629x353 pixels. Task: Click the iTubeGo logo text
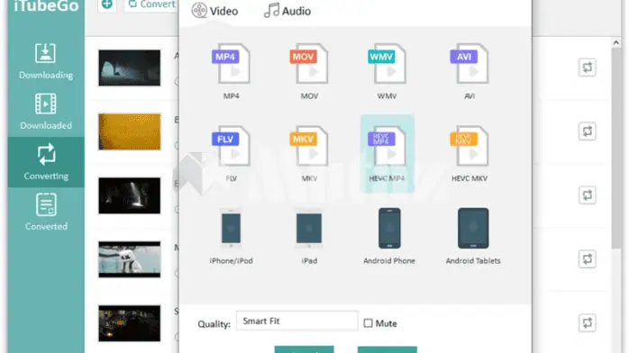pos(46,5)
